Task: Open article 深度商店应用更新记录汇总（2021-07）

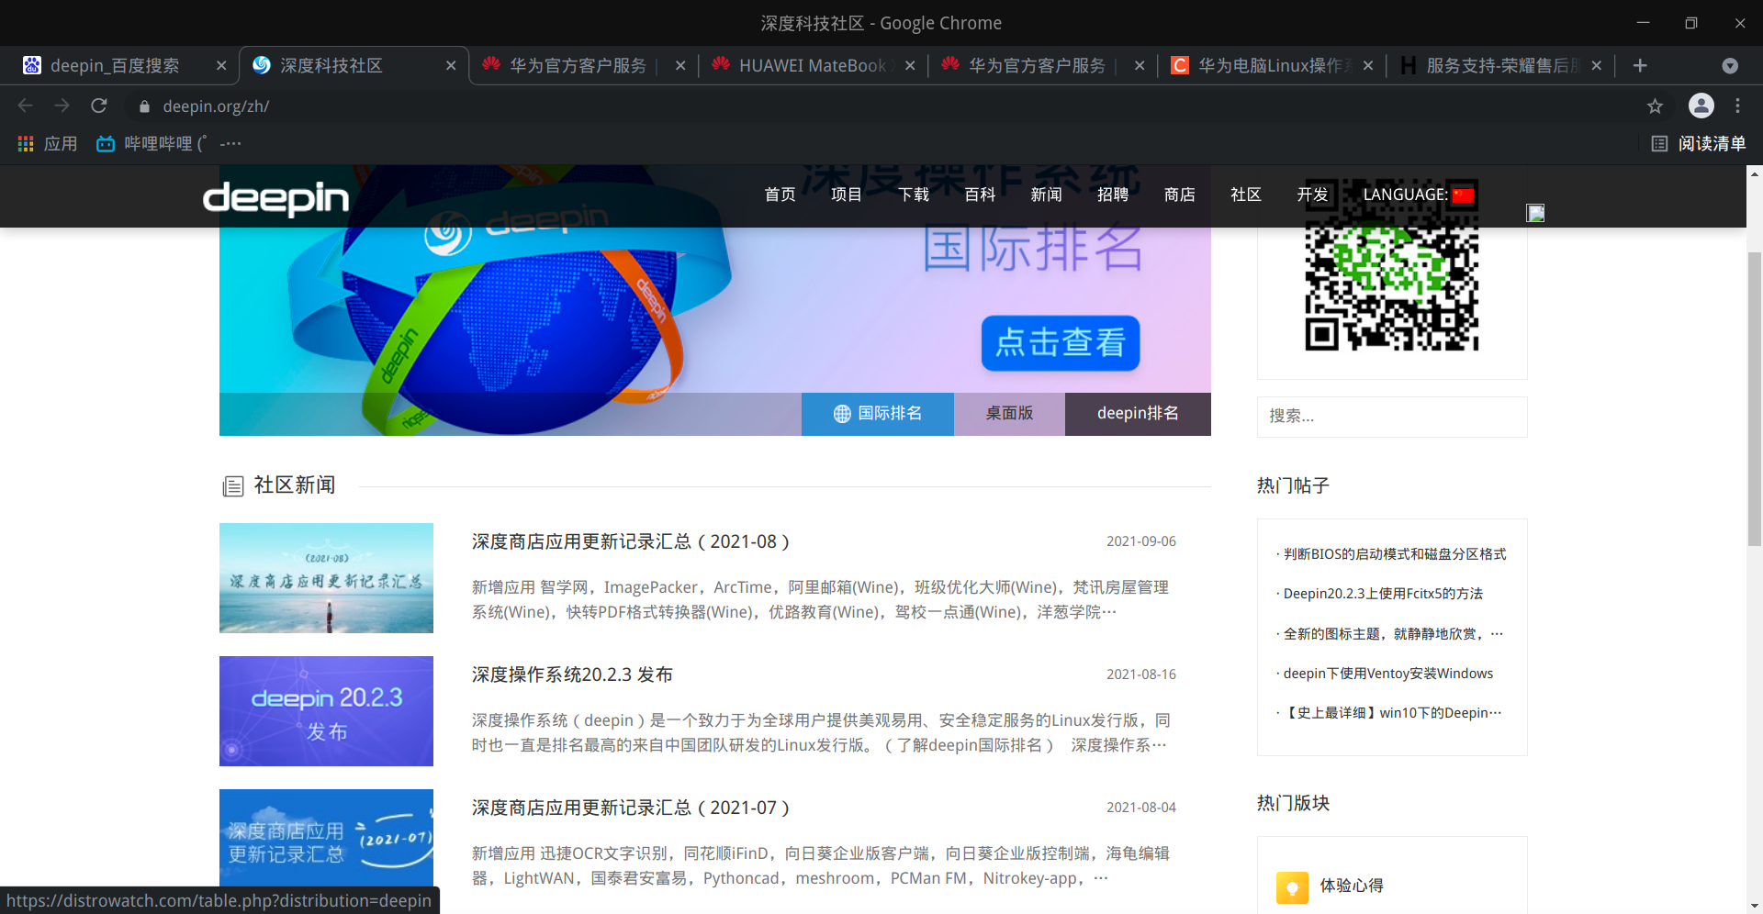Action: tap(631, 808)
